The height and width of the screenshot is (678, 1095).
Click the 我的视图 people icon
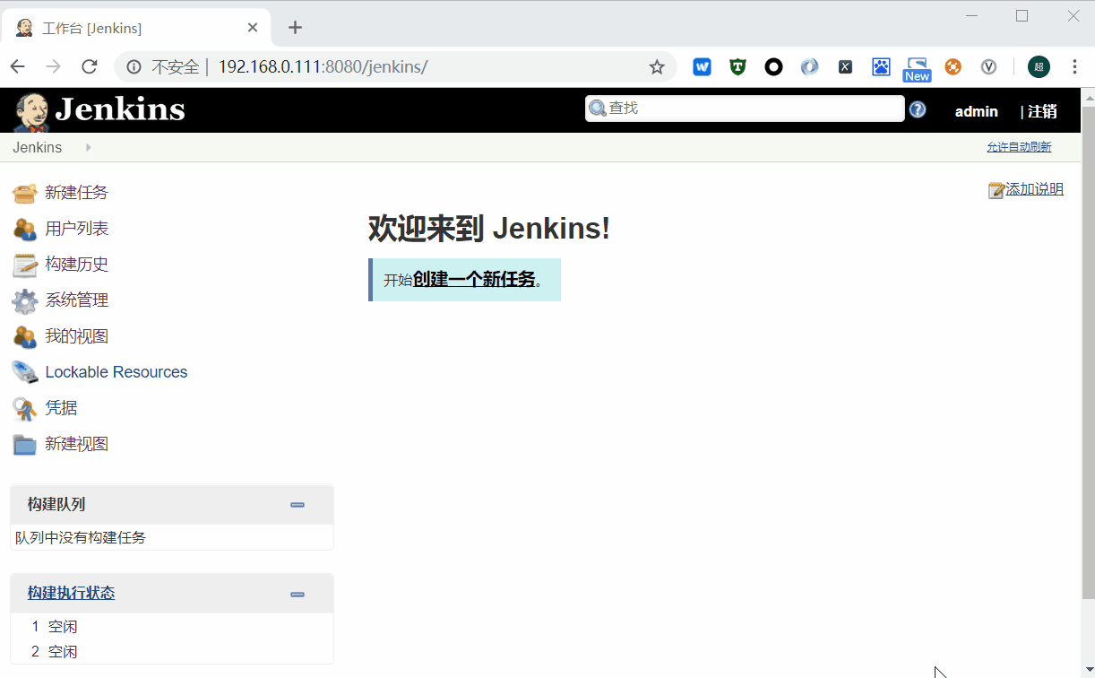(x=24, y=336)
